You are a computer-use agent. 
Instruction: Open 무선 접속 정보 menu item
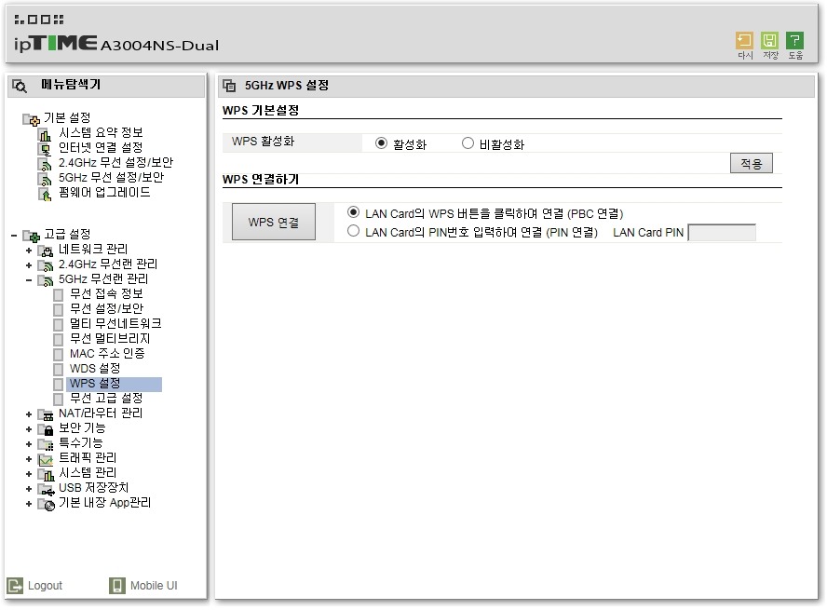(x=106, y=294)
